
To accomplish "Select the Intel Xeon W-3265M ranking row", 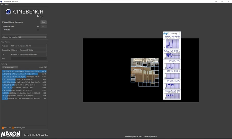I will coord(24,74).
